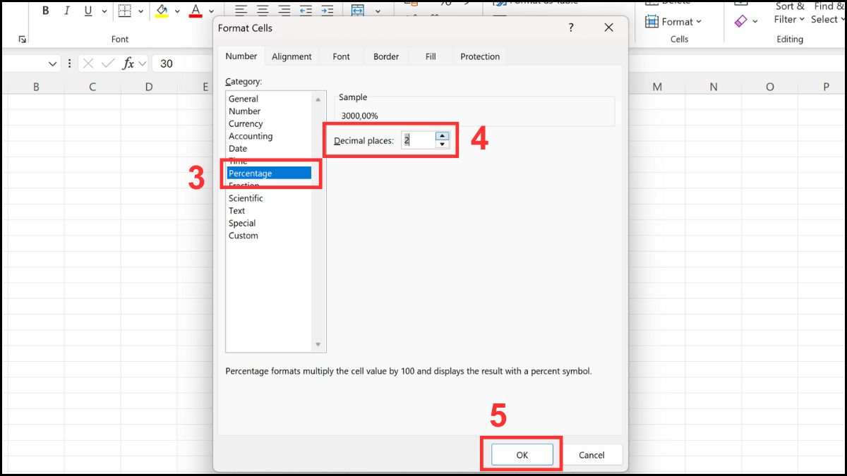Screen dimensions: 847x476
Task: Open the fill color dropdown arrow
Action: [178, 11]
